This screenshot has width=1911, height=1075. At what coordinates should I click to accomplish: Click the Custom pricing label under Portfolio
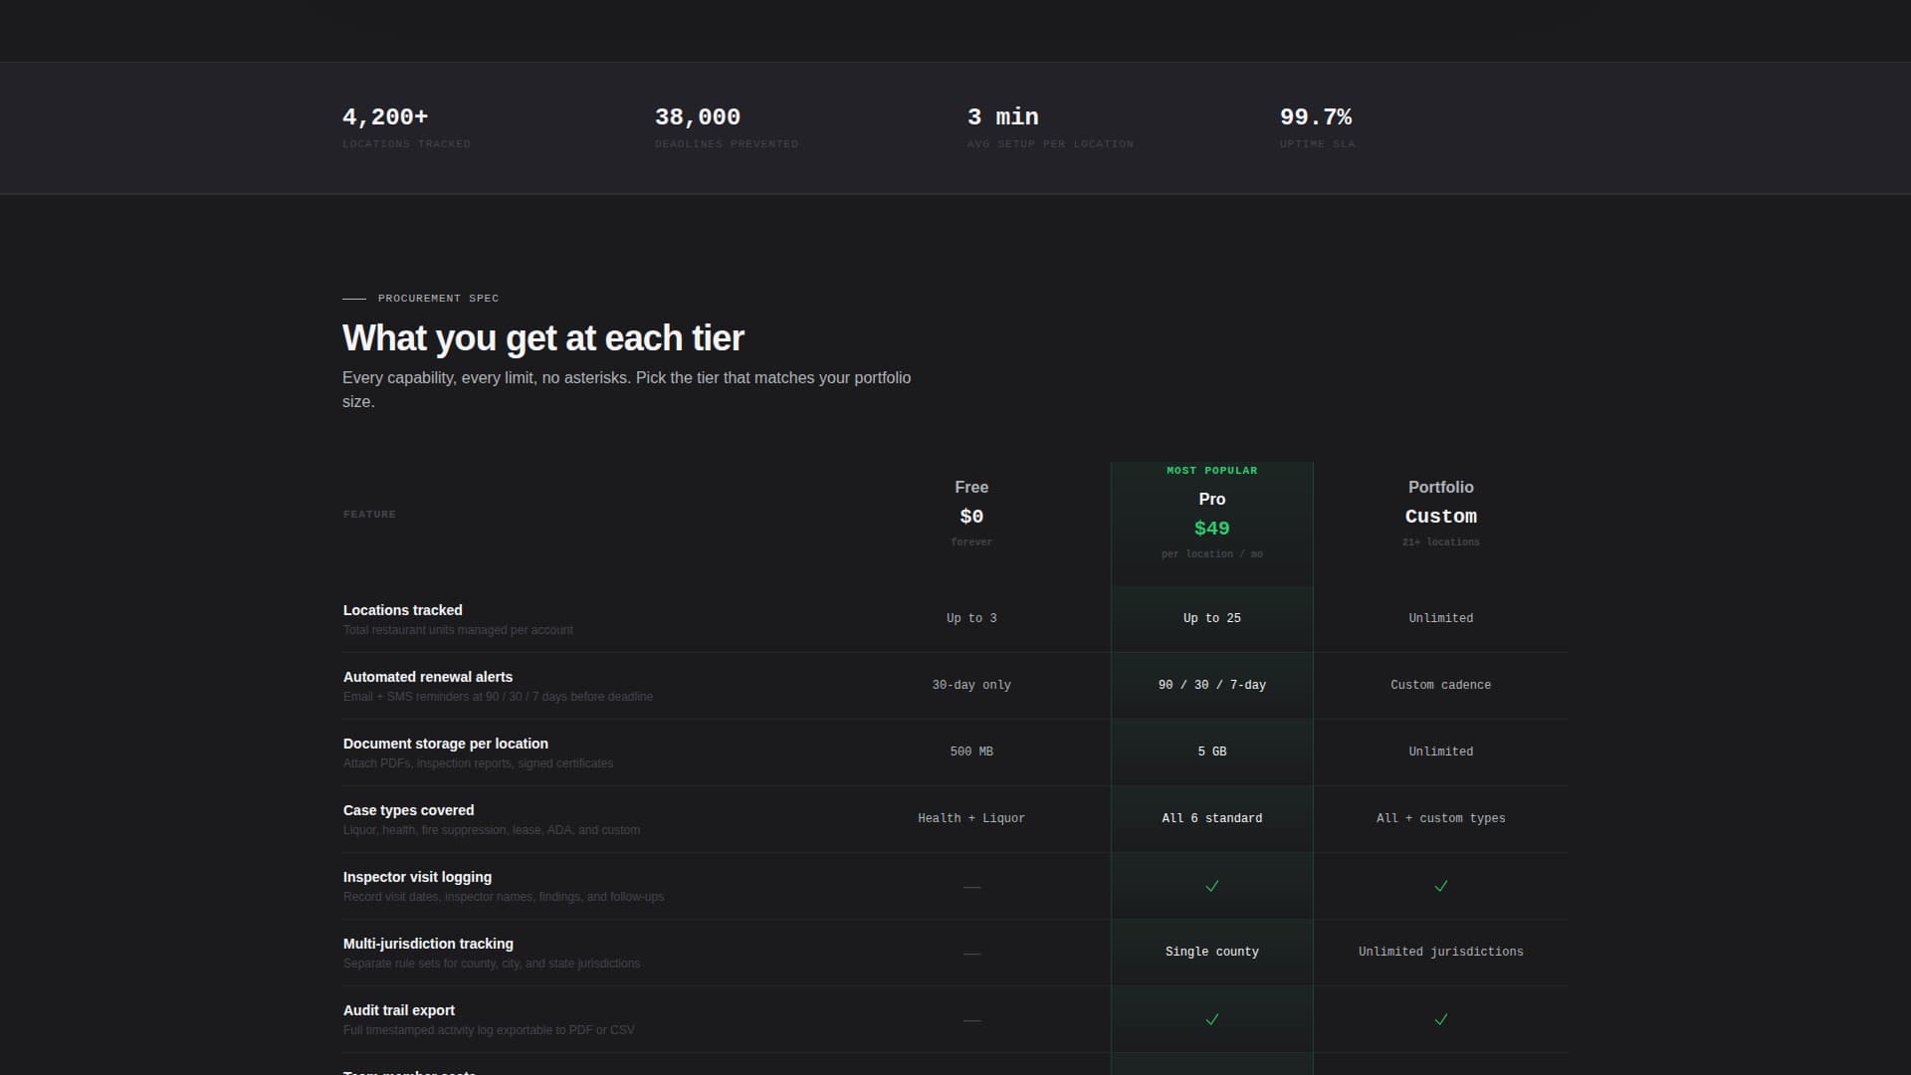[x=1440, y=516]
